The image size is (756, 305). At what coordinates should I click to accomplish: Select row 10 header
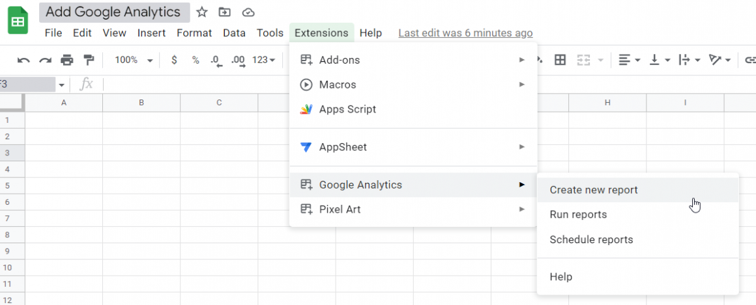coord(7,267)
